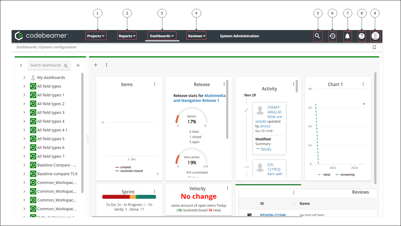Image resolution: width=401 pixels, height=226 pixels.
Task: Open the help question mark icon
Action: pos(362,36)
